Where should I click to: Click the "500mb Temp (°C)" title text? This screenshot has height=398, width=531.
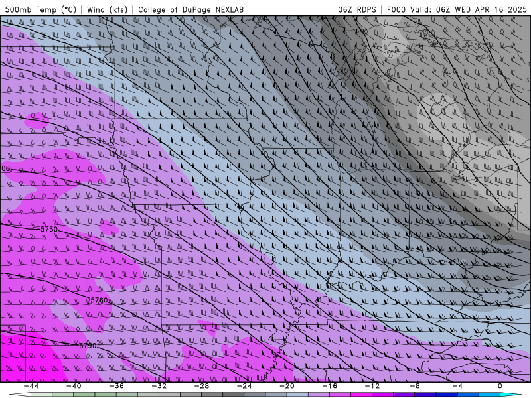click(x=40, y=9)
